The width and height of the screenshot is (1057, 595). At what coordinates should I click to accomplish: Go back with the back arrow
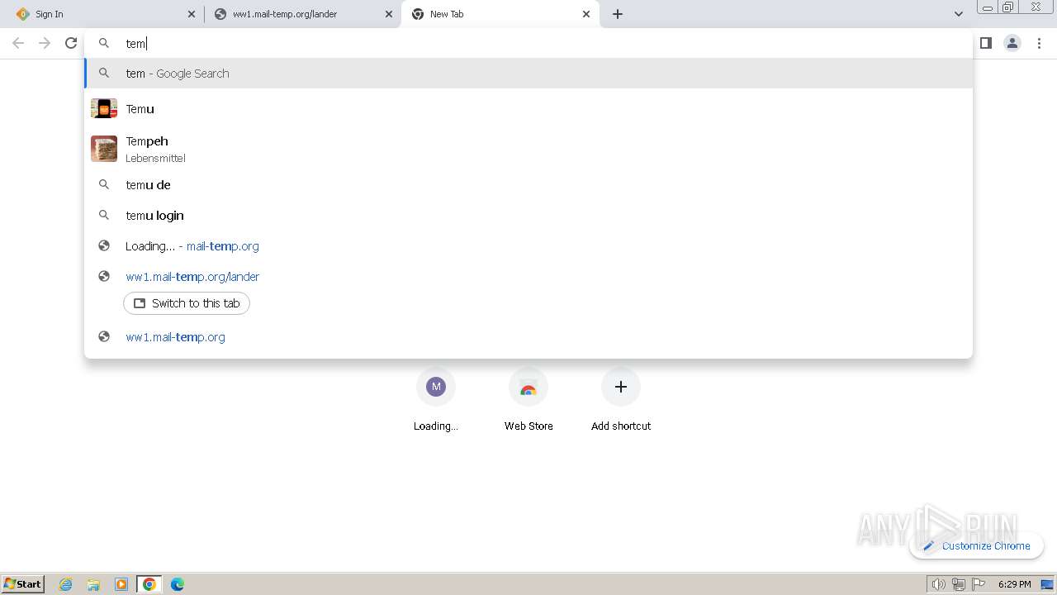tap(18, 43)
